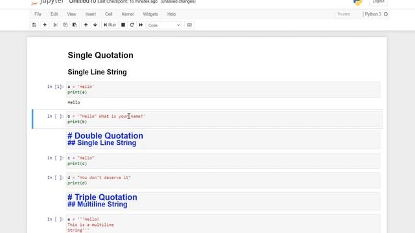Copy selected cells icon
The width and height of the screenshot is (415, 233).
coord(65,25)
